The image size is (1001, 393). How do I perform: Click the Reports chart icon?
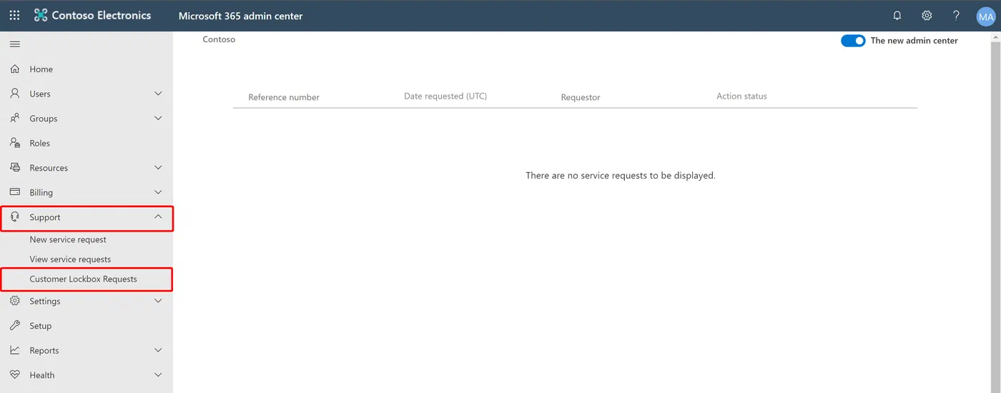pos(15,350)
